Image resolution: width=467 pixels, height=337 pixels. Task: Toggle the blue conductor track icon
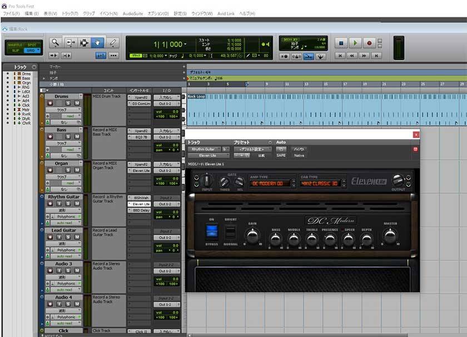click(309, 56)
